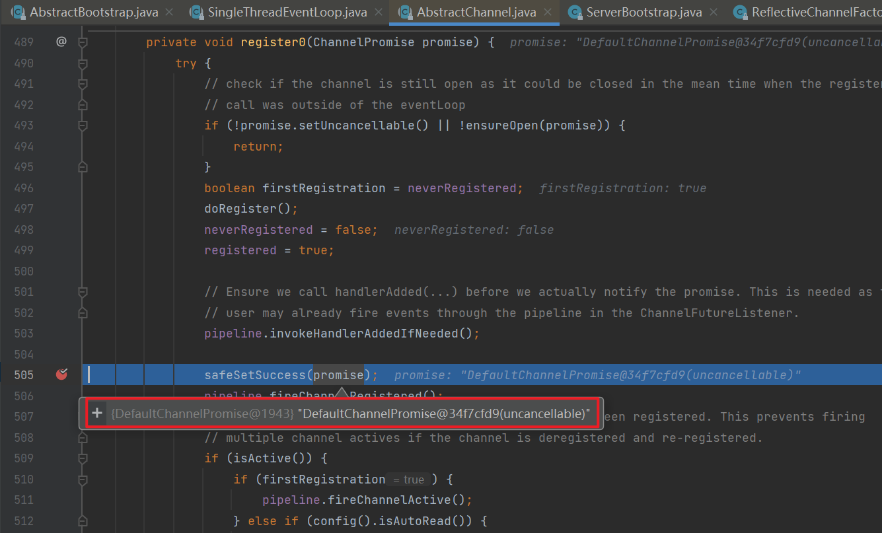
Task: Close the SingleThreadEventLoop.java tab
Action: [x=379, y=12]
